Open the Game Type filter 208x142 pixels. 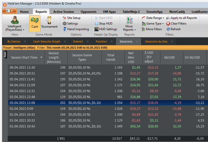[x=153, y=23]
